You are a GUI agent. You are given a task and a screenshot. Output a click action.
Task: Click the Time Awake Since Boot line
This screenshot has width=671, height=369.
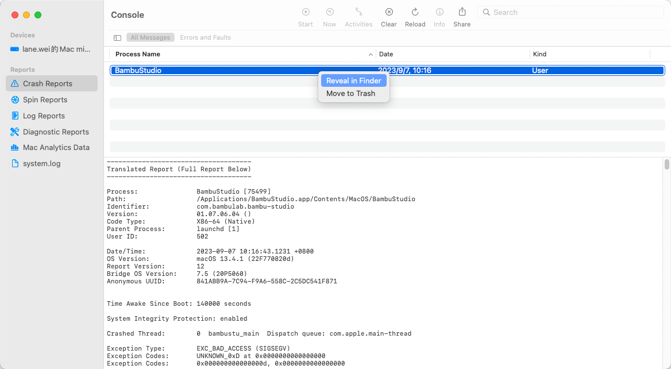pyautogui.click(x=179, y=303)
